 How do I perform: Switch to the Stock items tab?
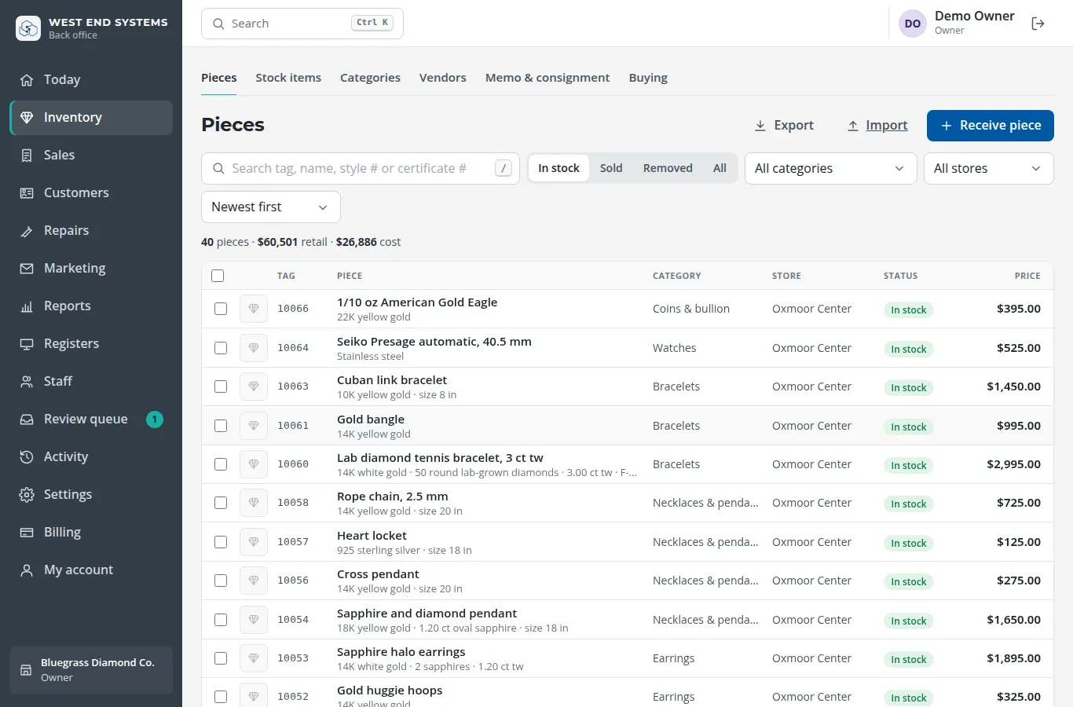point(288,78)
